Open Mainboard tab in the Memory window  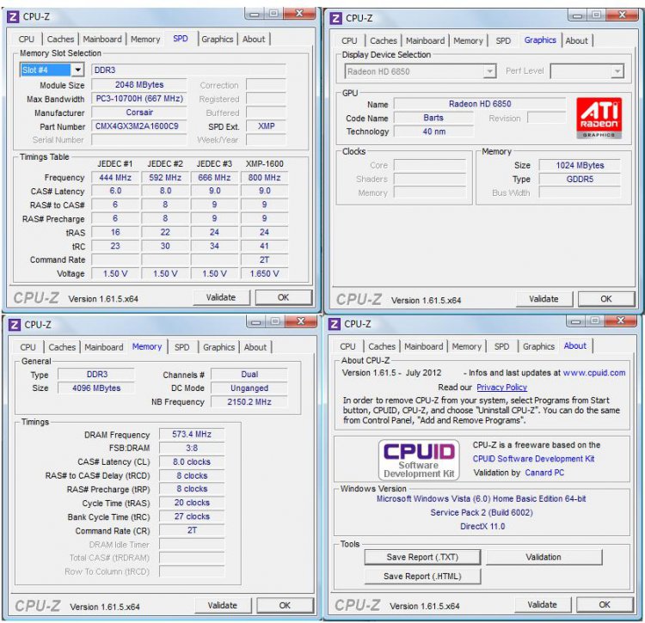(x=104, y=347)
